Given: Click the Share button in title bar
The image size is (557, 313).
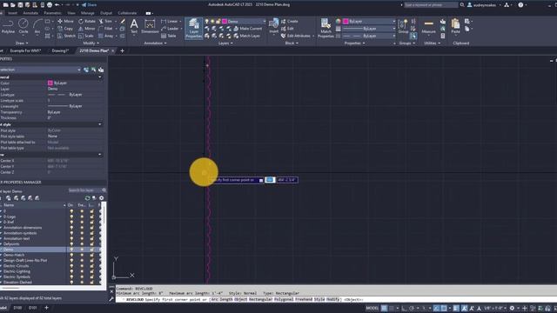Looking at the screenshot, I should pyautogui.click(x=89, y=4).
